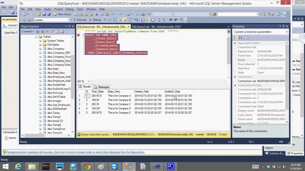
Task: Click the Save All icon
Action: tap(49, 14)
